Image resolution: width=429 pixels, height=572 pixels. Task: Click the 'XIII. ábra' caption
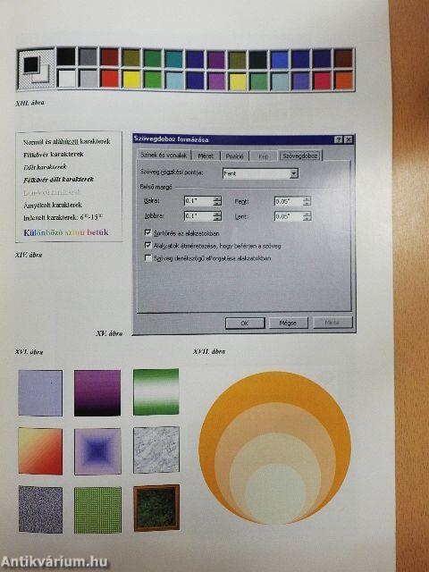coord(29,103)
